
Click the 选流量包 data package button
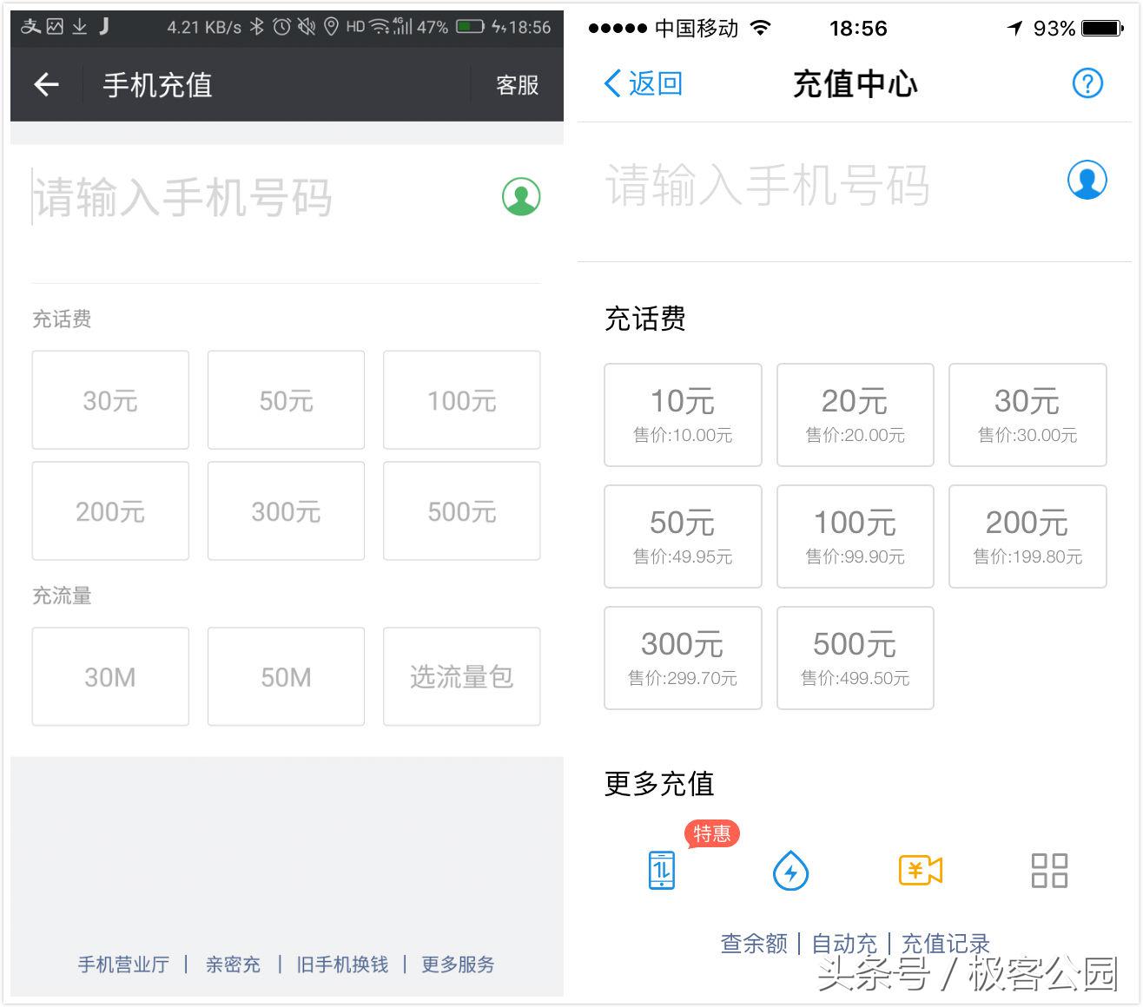[x=460, y=676]
